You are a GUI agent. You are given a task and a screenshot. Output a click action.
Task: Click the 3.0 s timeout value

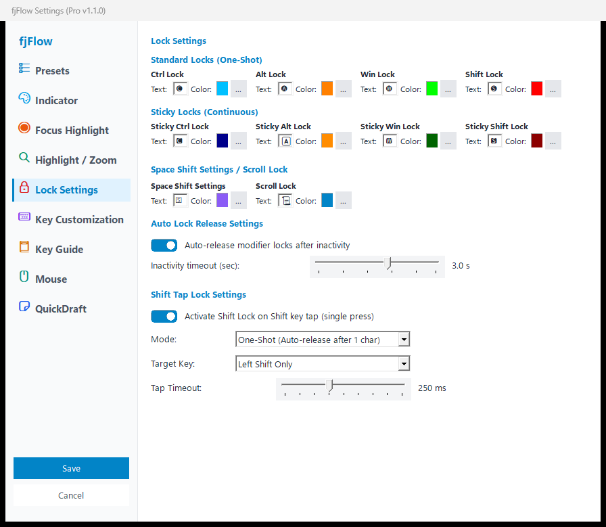(461, 266)
